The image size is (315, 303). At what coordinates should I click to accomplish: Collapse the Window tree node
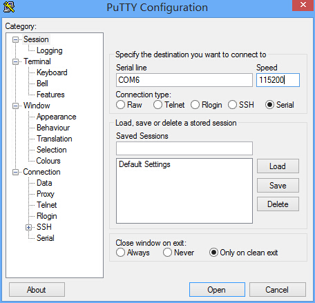15,106
